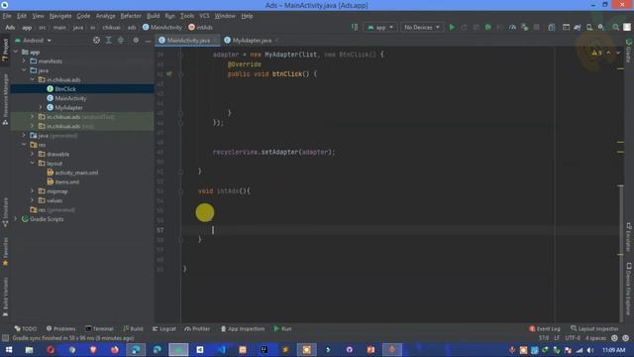Image resolution: width=634 pixels, height=357 pixels.
Task: Open the Layout Inspector panel
Action: pos(594,328)
